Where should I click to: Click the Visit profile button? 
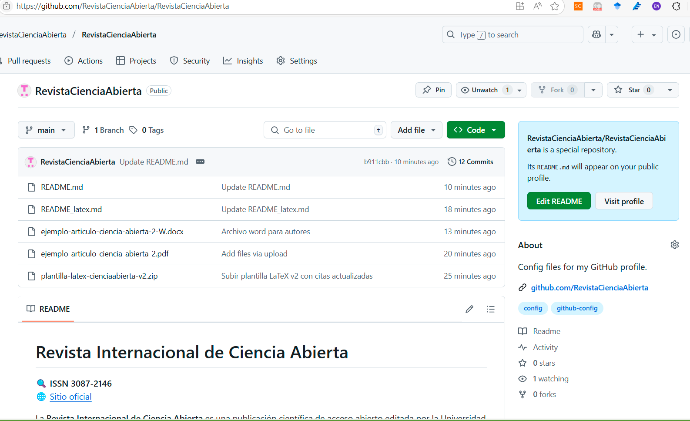pyautogui.click(x=624, y=201)
